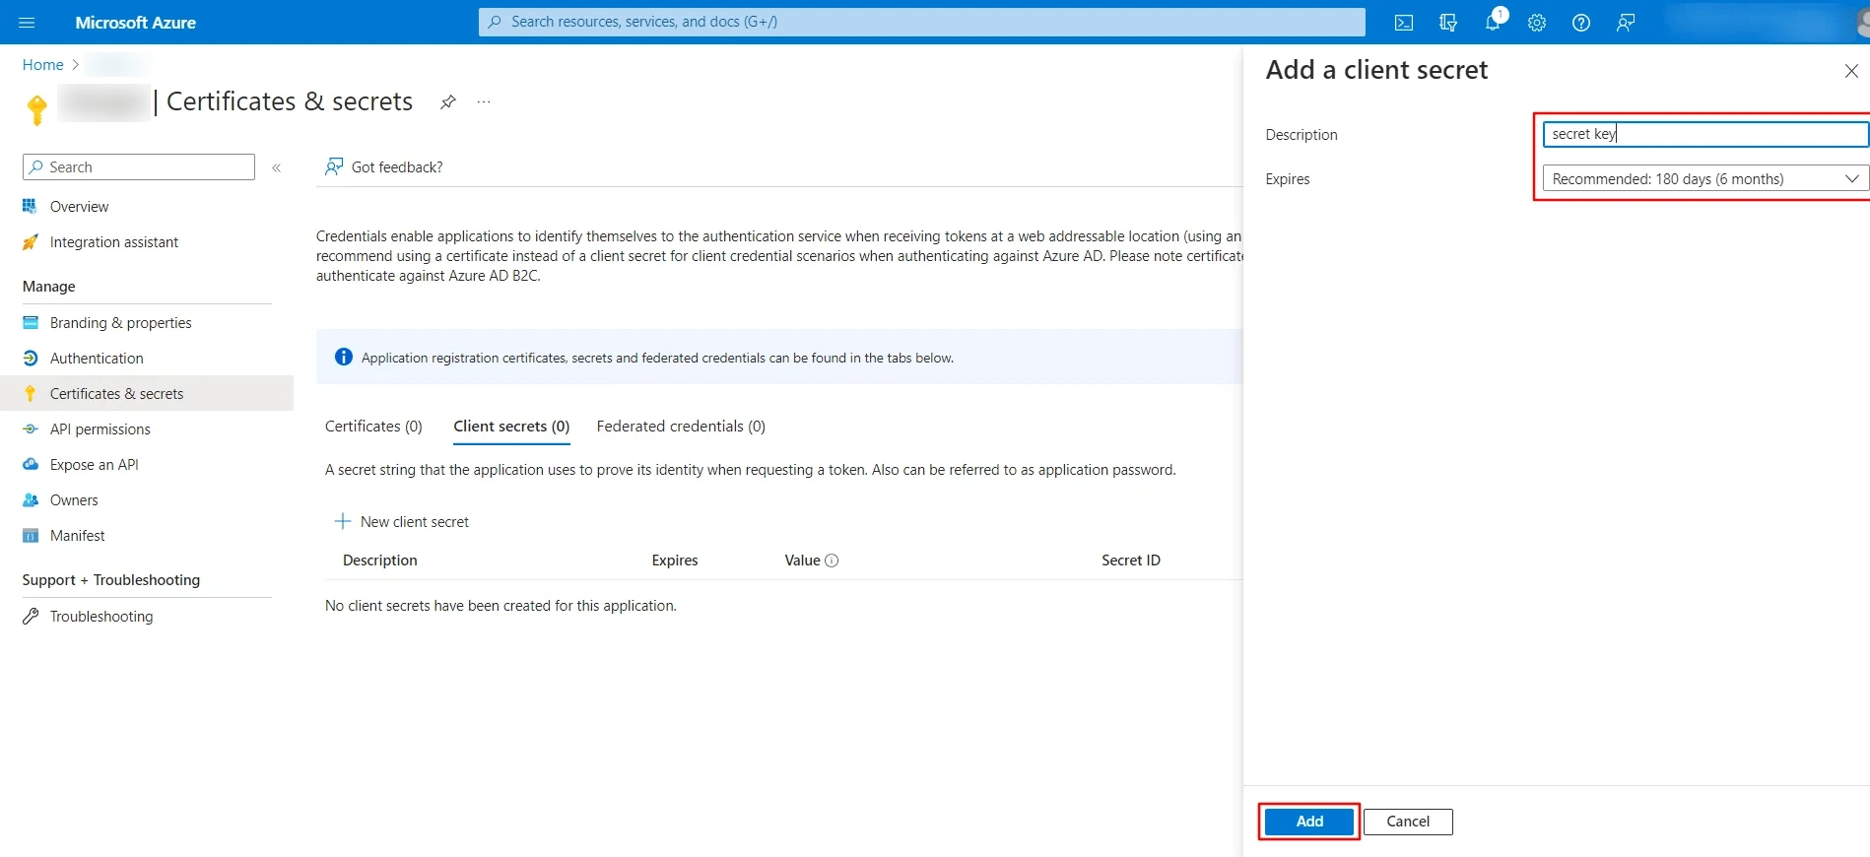
Task: Open the Expires dropdown
Action: click(x=1704, y=179)
